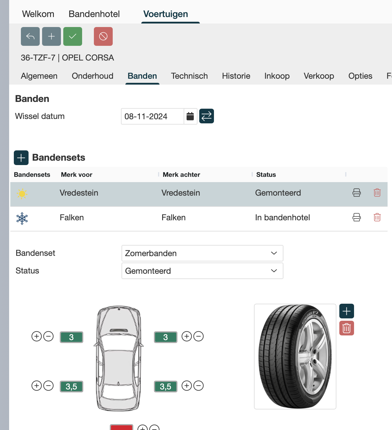Click the Wissel datum input field

pos(152,116)
